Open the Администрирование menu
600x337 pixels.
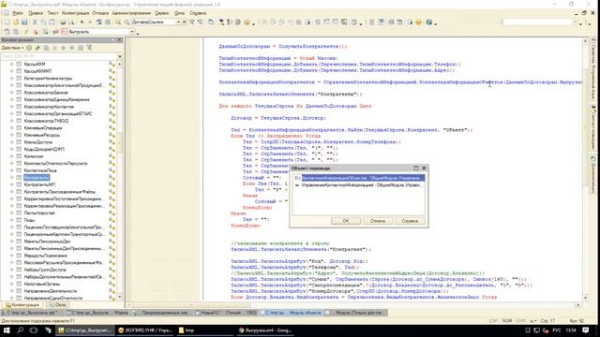(131, 13)
